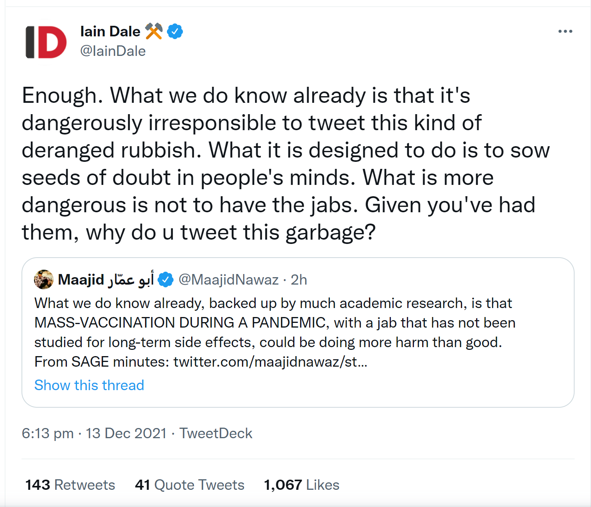Click the TweetDeck source label
The width and height of the screenshot is (591, 507).
pos(216,433)
